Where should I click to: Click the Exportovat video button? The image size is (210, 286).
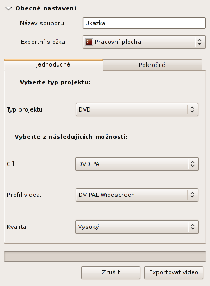point(174,272)
